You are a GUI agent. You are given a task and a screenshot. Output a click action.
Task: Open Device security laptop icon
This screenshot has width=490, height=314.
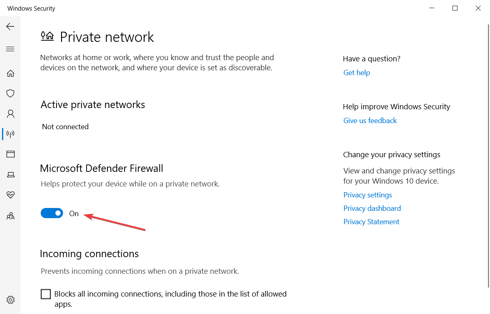click(x=11, y=175)
